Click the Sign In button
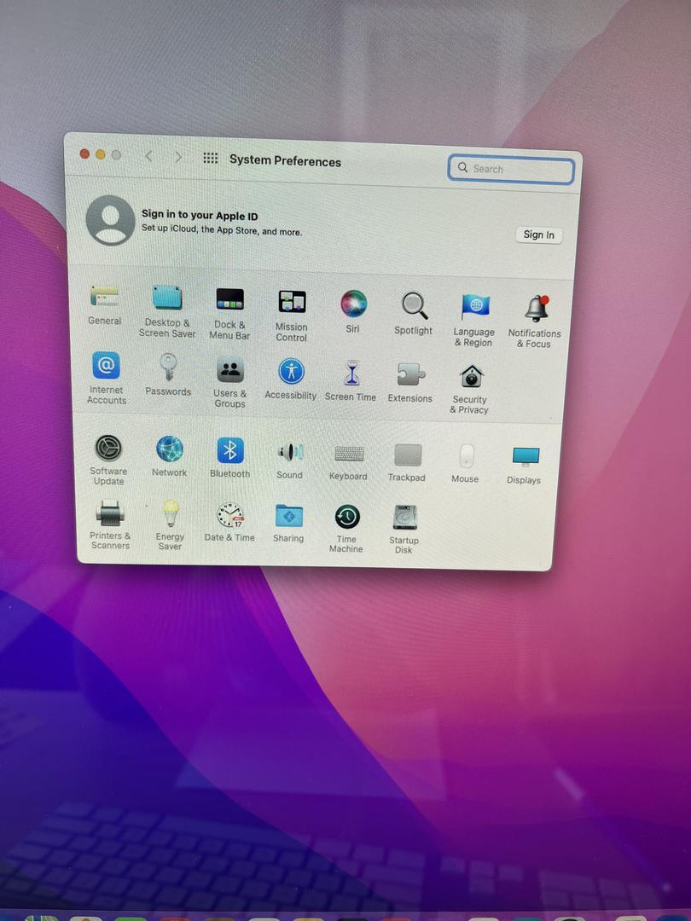Screen dimensions: 691x921 tap(539, 235)
